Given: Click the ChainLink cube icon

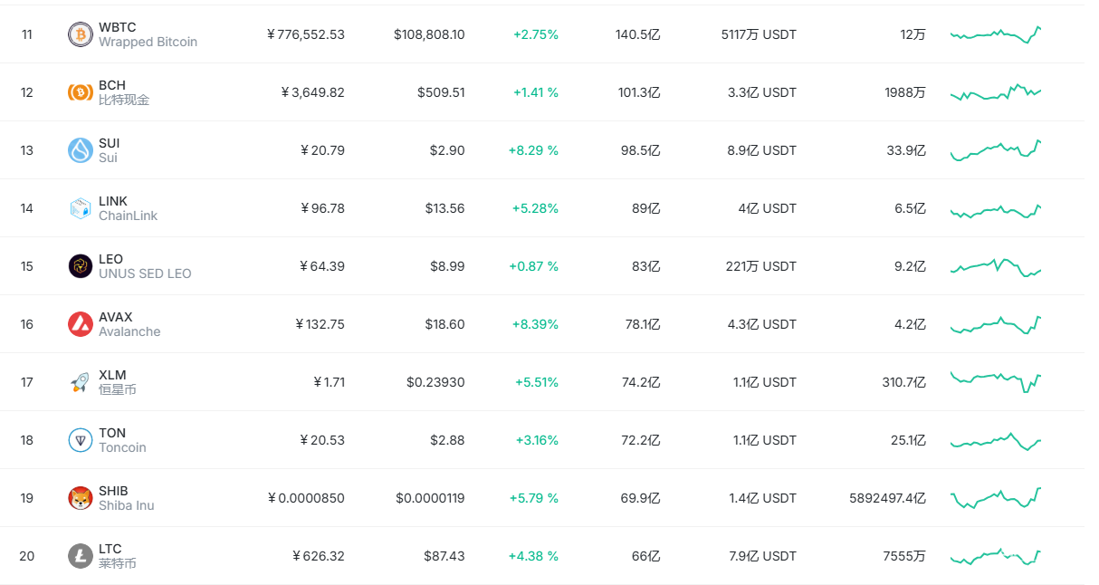Looking at the screenshot, I should tap(81, 208).
